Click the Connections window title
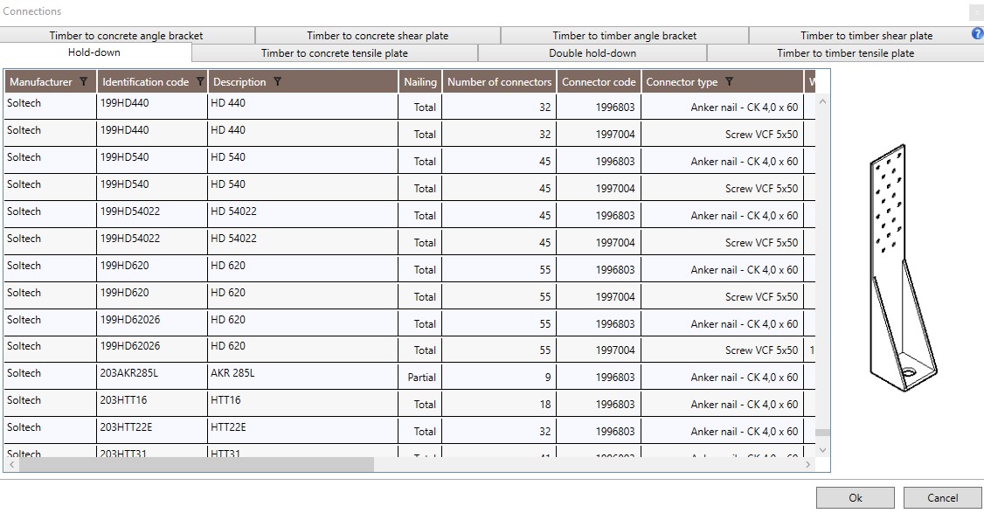 point(32,11)
